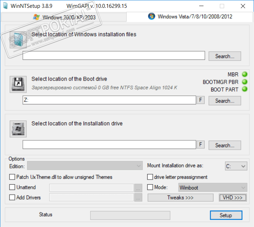Click the Boot drive path field containing Z:

click(109, 100)
